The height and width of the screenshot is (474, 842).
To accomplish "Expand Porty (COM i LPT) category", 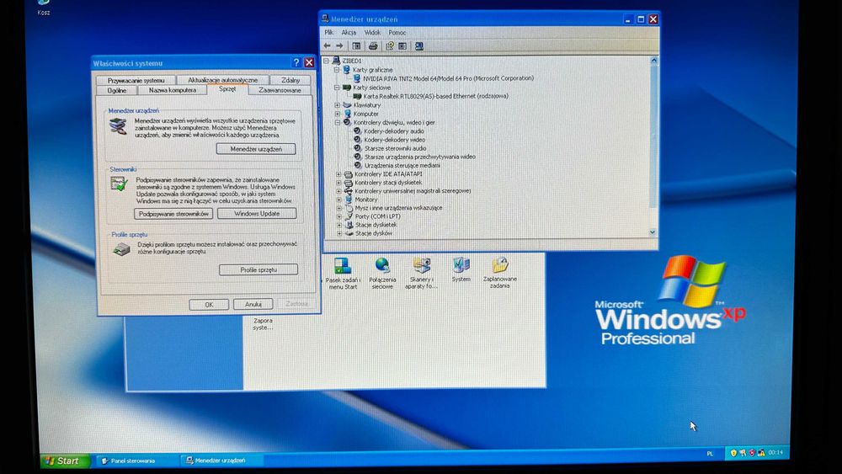I will coord(338,216).
